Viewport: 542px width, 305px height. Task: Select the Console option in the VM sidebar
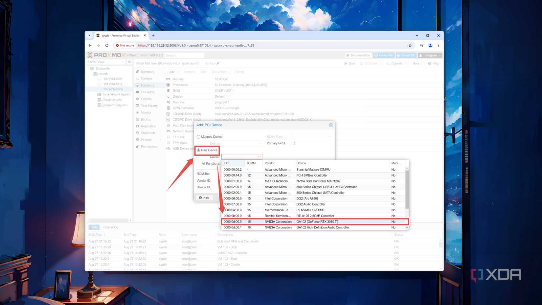(x=146, y=79)
